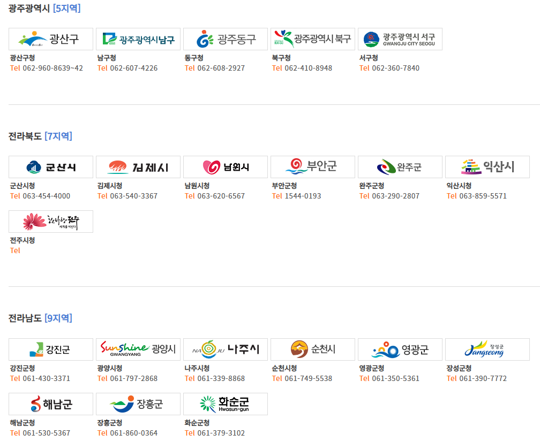Open the 해남군 logo banner

tap(51, 404)
